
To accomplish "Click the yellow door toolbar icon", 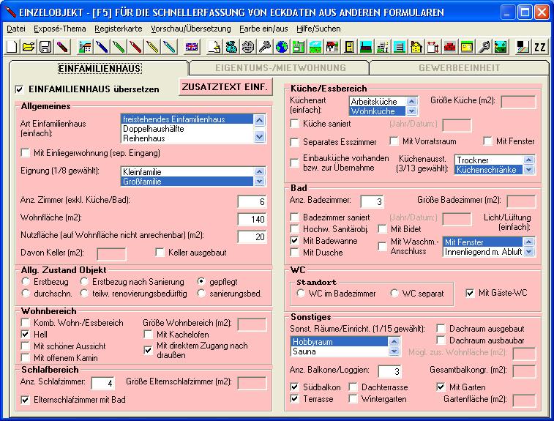I will coord(349,47).
